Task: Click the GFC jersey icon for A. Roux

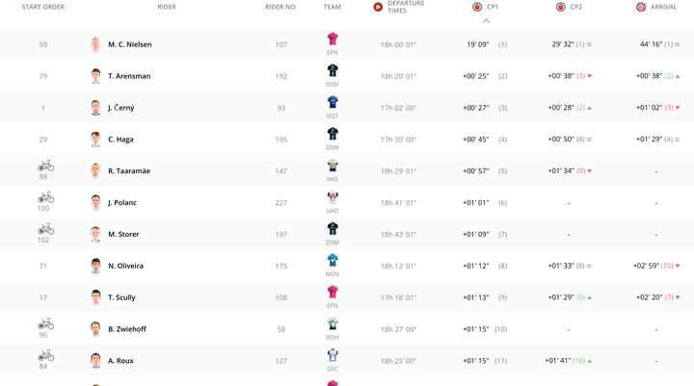Action: tap(333, 355)
